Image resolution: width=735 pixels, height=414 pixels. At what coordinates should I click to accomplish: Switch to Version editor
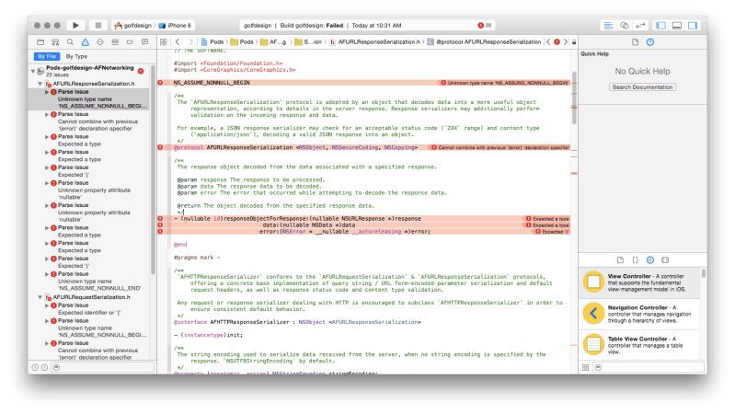coord(640,26)
